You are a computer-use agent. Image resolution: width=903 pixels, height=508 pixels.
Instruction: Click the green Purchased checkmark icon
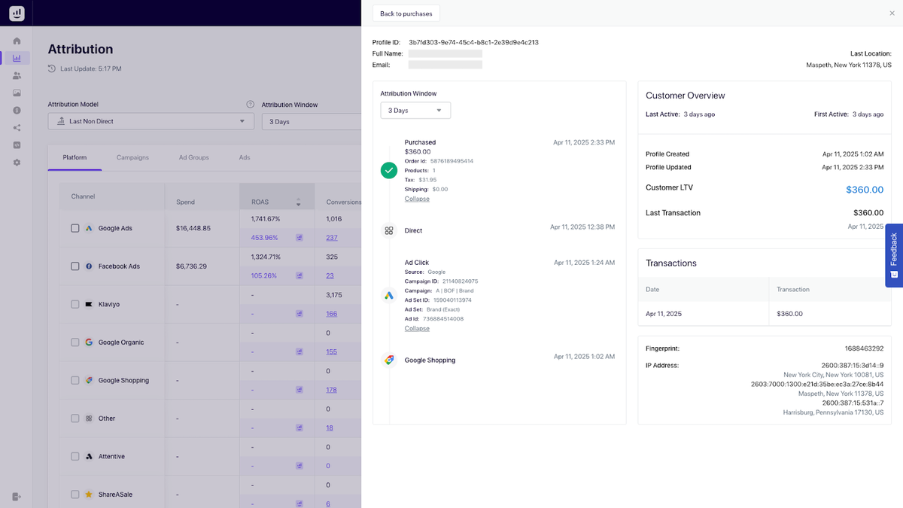(x=389, y=170)
